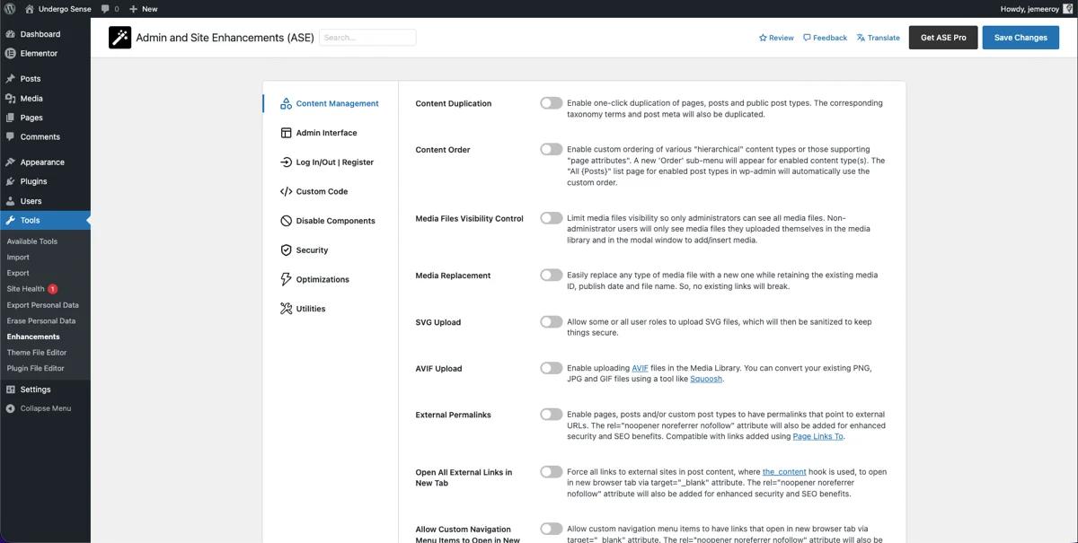Screen dimensions: 1078x543
Task: Toggle Media Files Visibility Control on
Action: pos(551,218)
